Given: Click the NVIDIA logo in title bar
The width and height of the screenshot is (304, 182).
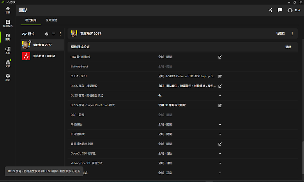Looking at the screenshot, I should [x=3, y=2].
